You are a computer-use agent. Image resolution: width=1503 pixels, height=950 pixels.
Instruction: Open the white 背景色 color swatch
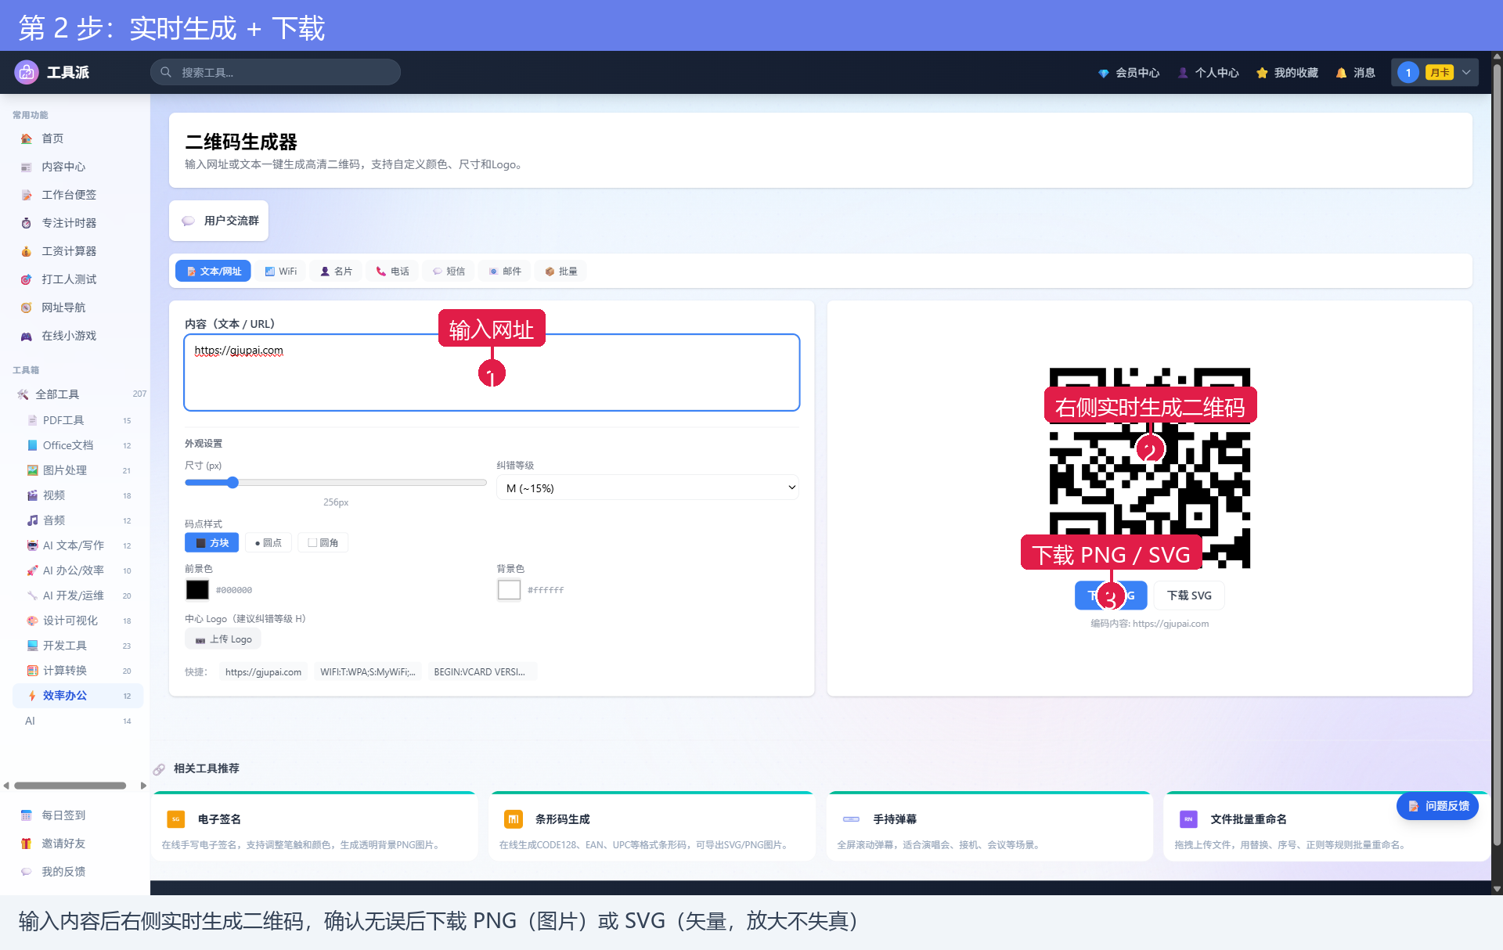click(x=509, y=590)
